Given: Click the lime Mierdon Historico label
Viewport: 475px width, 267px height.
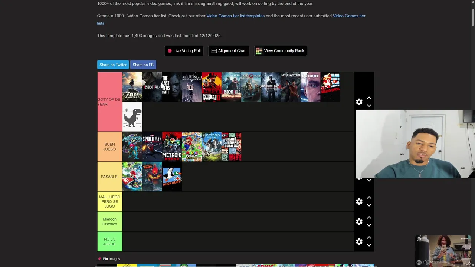Looking at the screenshot, I should click(x=109, y=221).
